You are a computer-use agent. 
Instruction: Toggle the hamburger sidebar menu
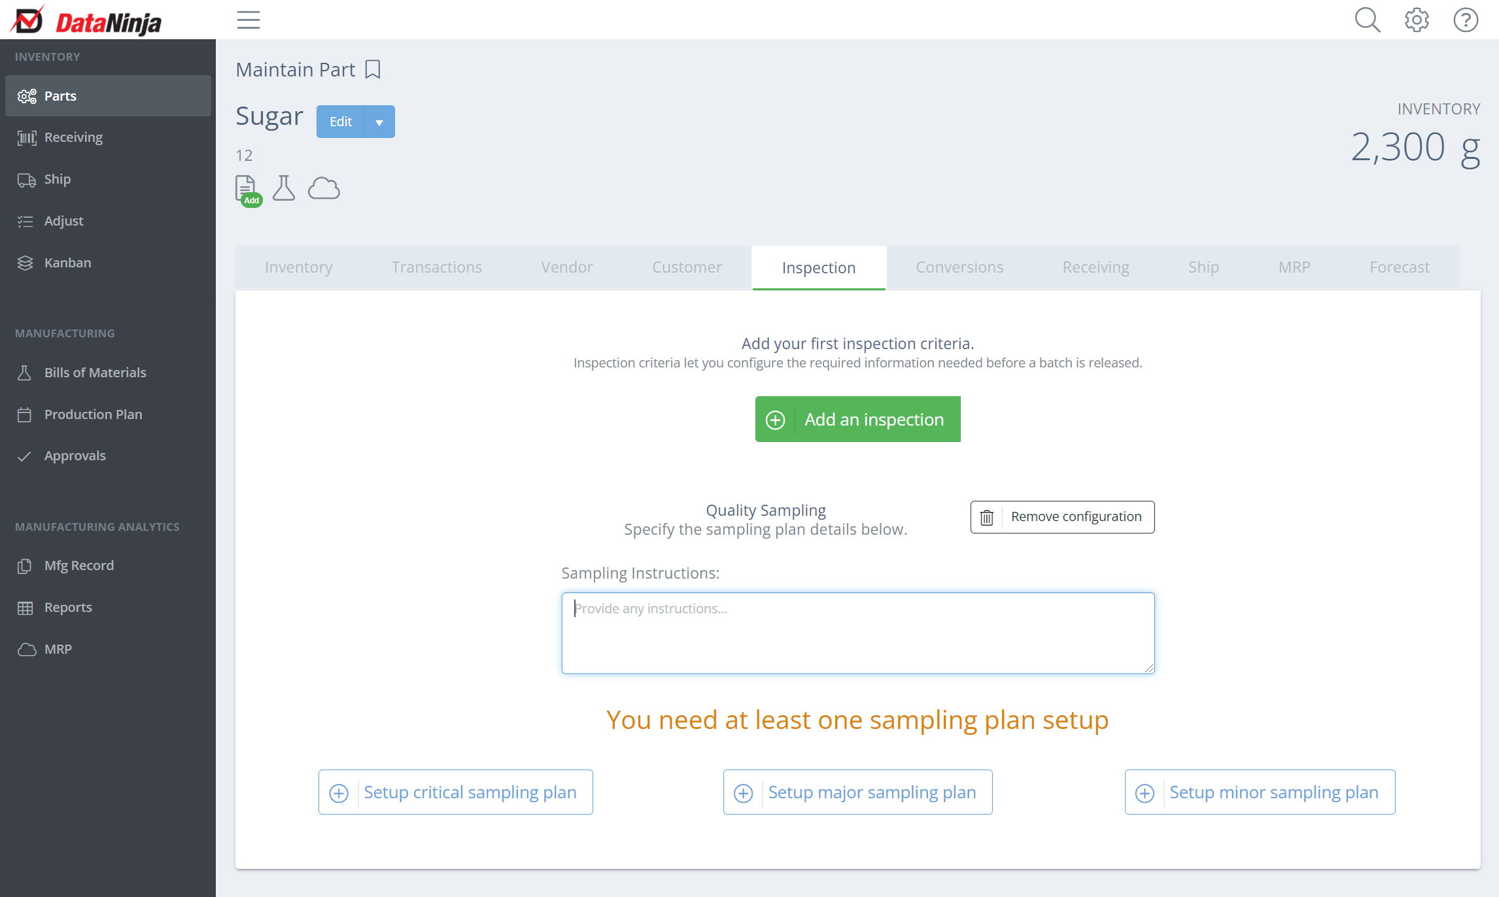tap(249, 20)
